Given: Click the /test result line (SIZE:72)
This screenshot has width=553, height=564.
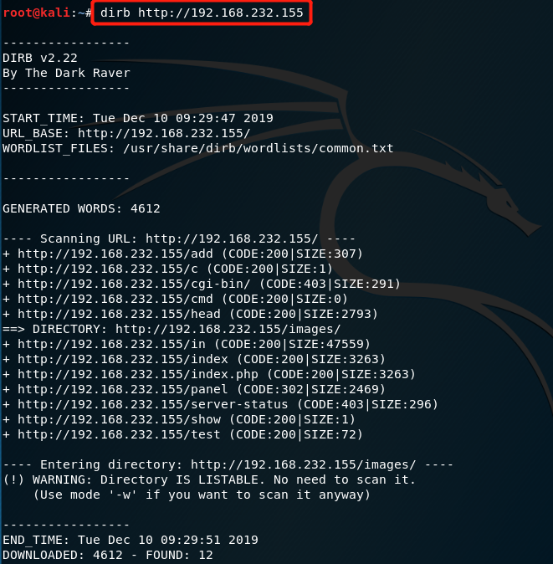Looking at the screenshot, I should pos(182,435).
